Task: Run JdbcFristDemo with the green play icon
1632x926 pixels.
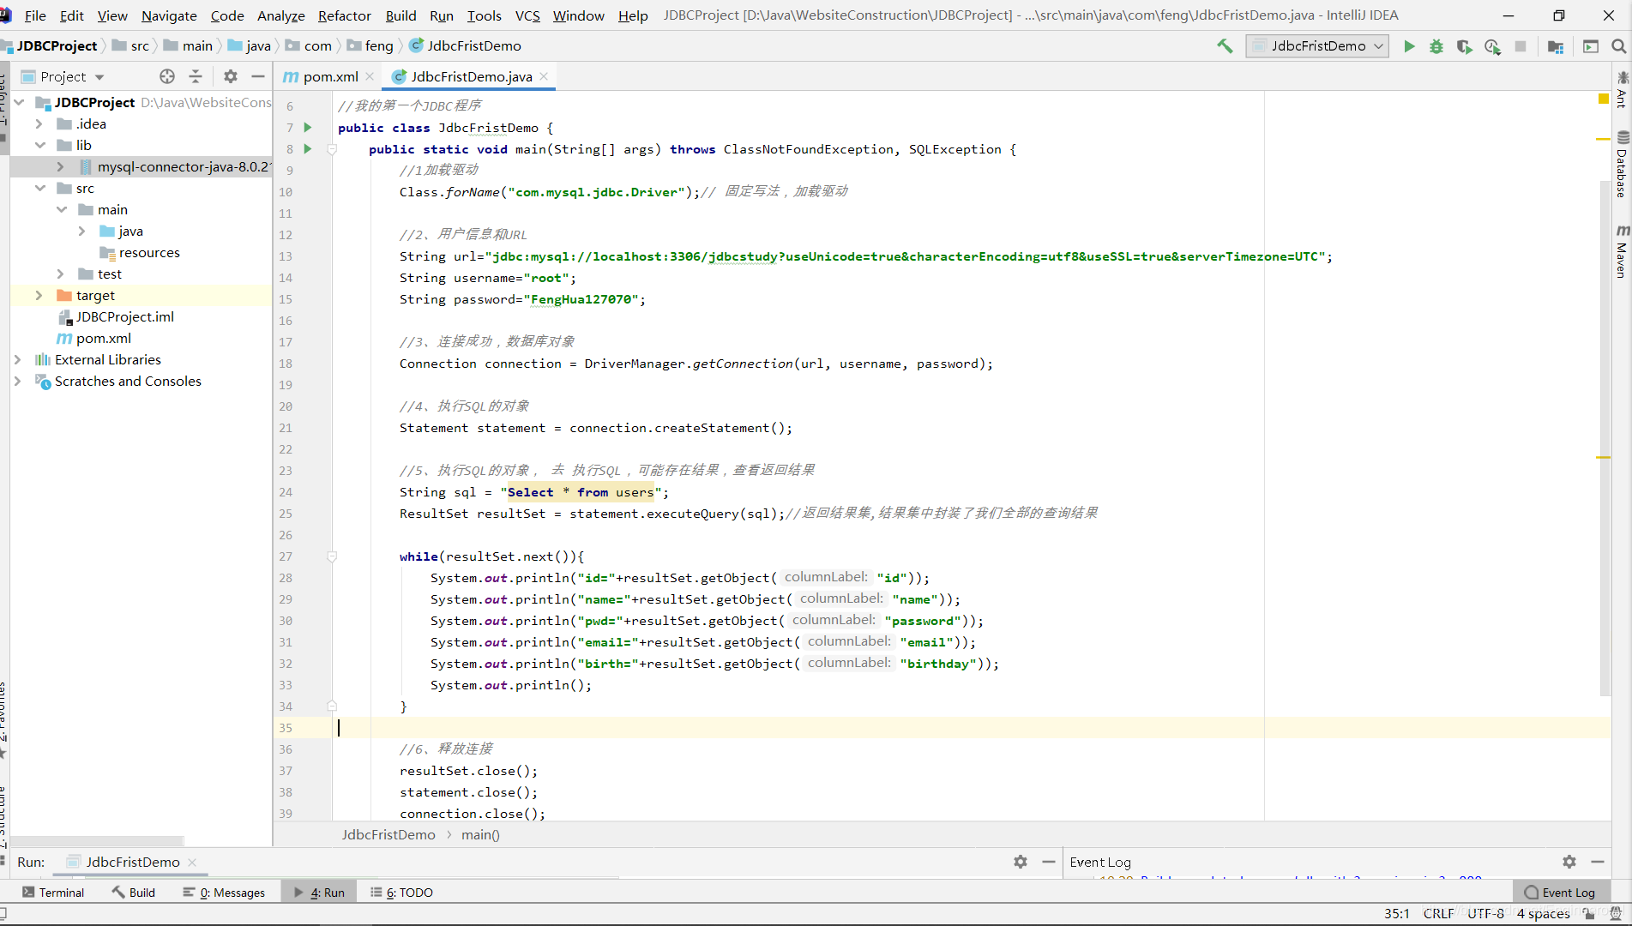Action: 1409,46
